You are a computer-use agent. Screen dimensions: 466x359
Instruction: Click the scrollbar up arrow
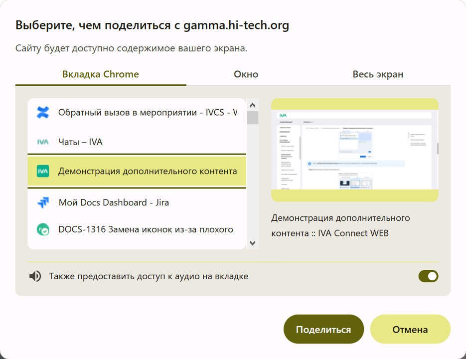pyautogui.click(x=253, y=104)
